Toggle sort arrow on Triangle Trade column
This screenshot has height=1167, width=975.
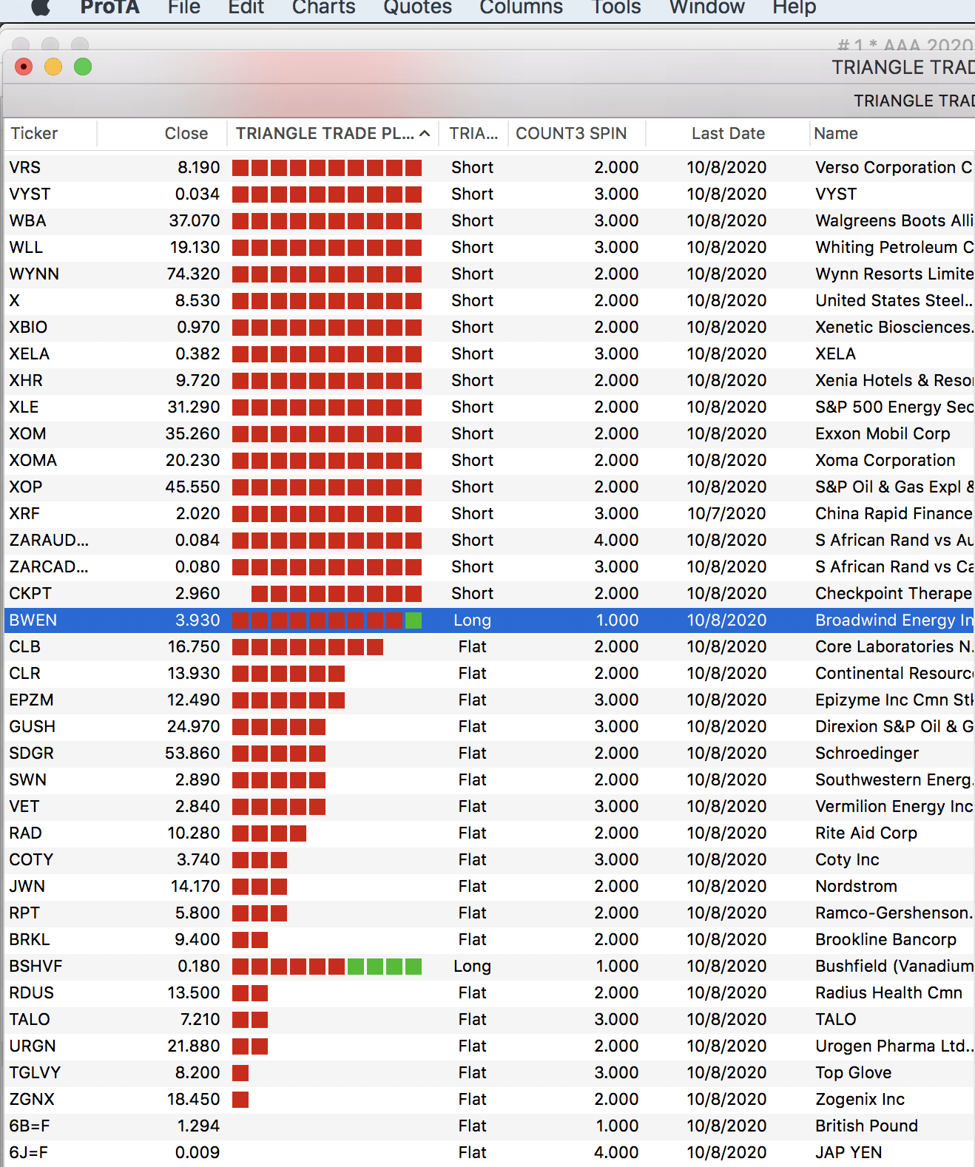[425, 133]
